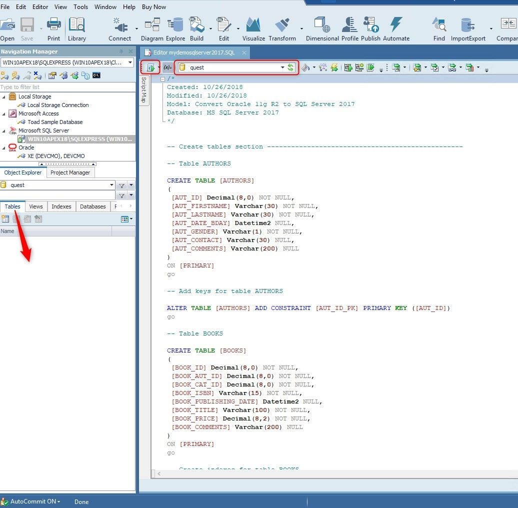Viewport: 518px width, 508px height.
Task: Select Local Storage Connection in the tree
Action: click(58, 105)
